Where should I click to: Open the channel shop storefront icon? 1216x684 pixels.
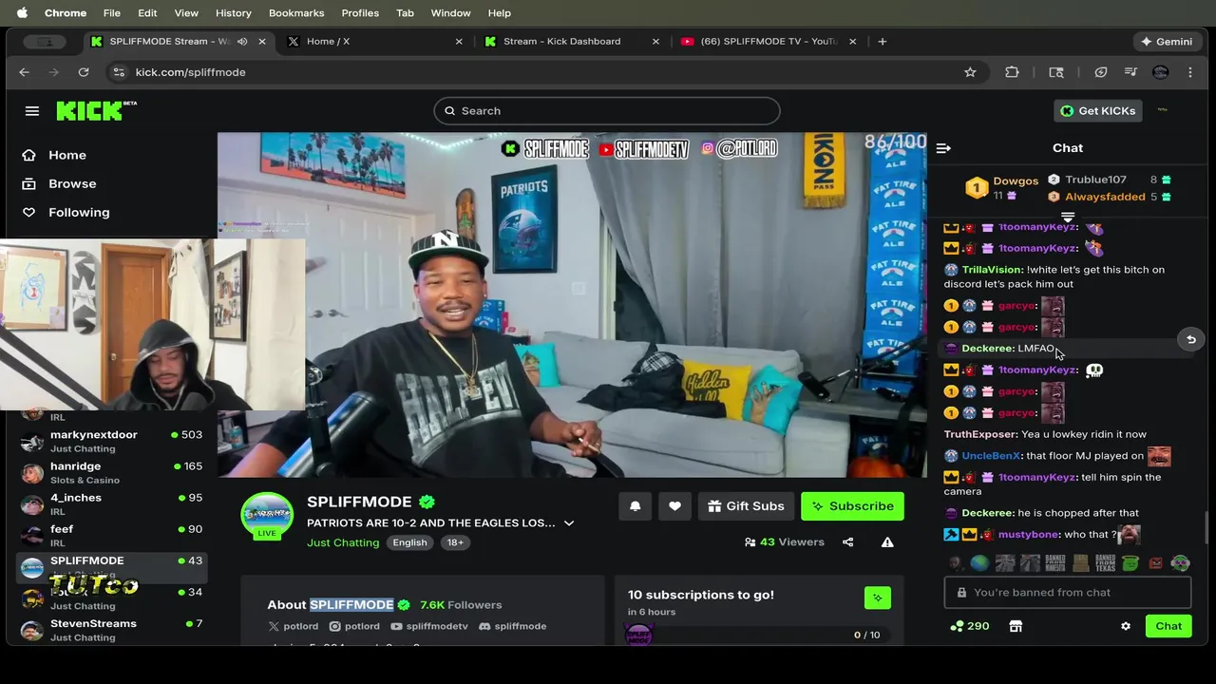[1016, 626]
